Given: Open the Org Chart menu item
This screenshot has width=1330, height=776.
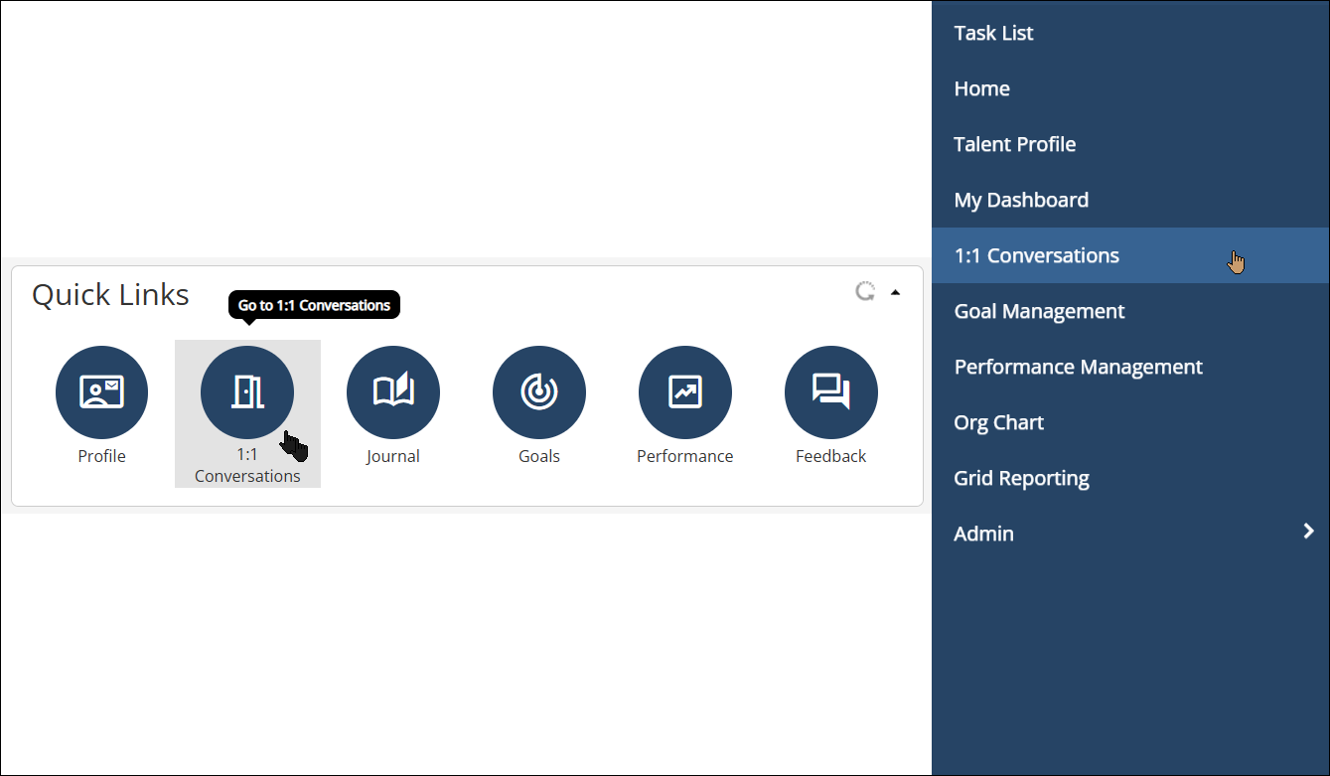Looking at the screenshot, I should coord(998,422).
